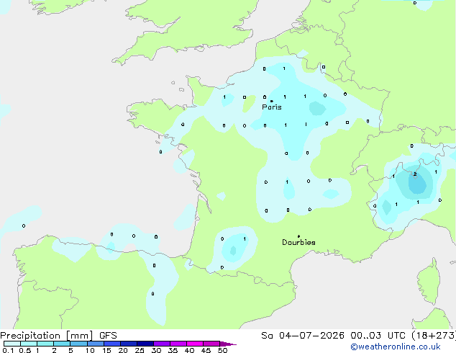Viewport: 456px width, 353px height.
Task: Click the '00..03 UTC' time range
Action: pos(378,336)
